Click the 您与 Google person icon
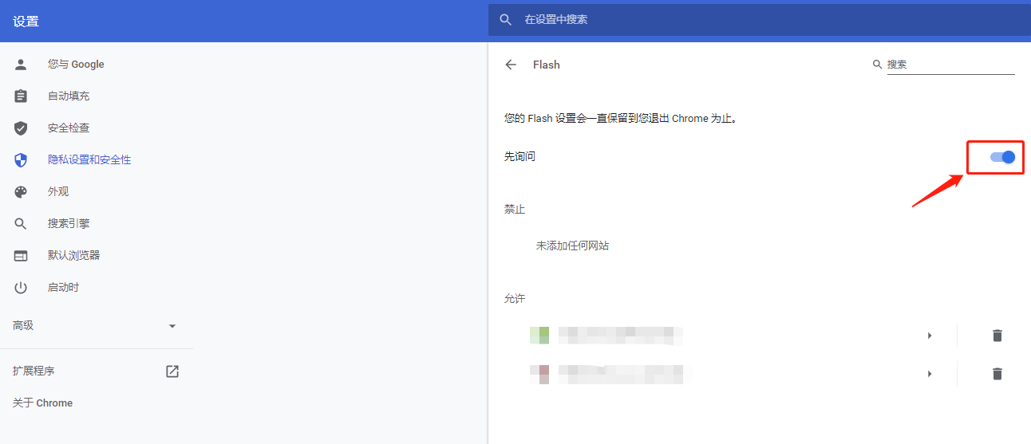The width and height of the screenshot is (1031, 444). [x=21, y=65]
